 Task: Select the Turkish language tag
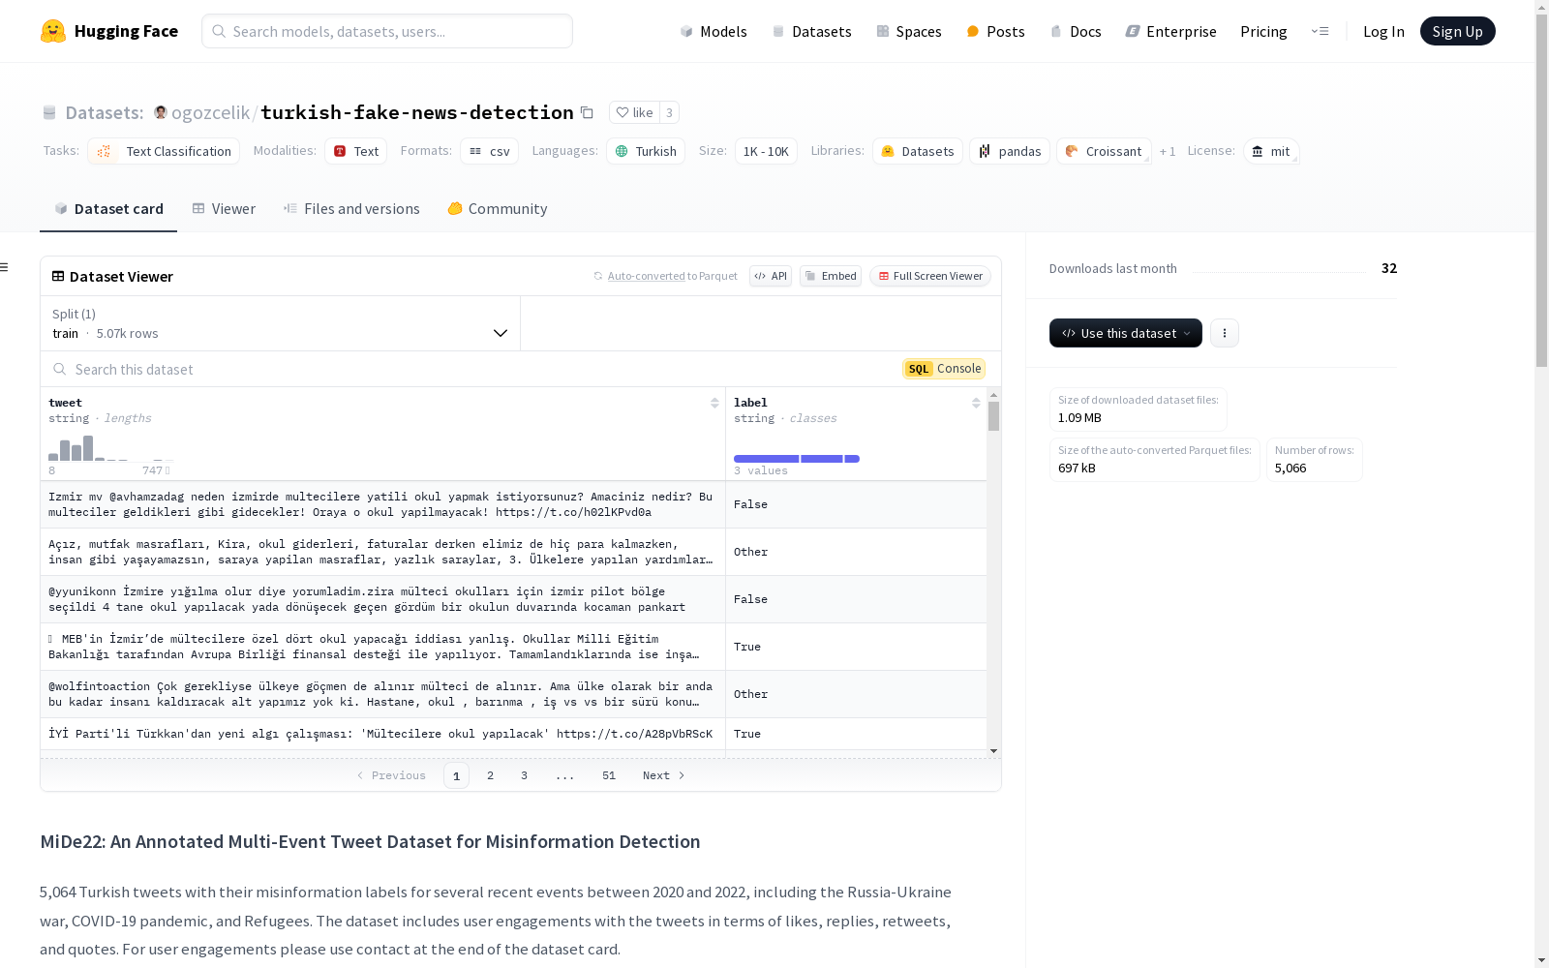pos(646,151)
